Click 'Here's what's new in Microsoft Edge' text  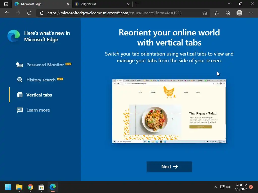pyautogui.click(x=47, y=36)
